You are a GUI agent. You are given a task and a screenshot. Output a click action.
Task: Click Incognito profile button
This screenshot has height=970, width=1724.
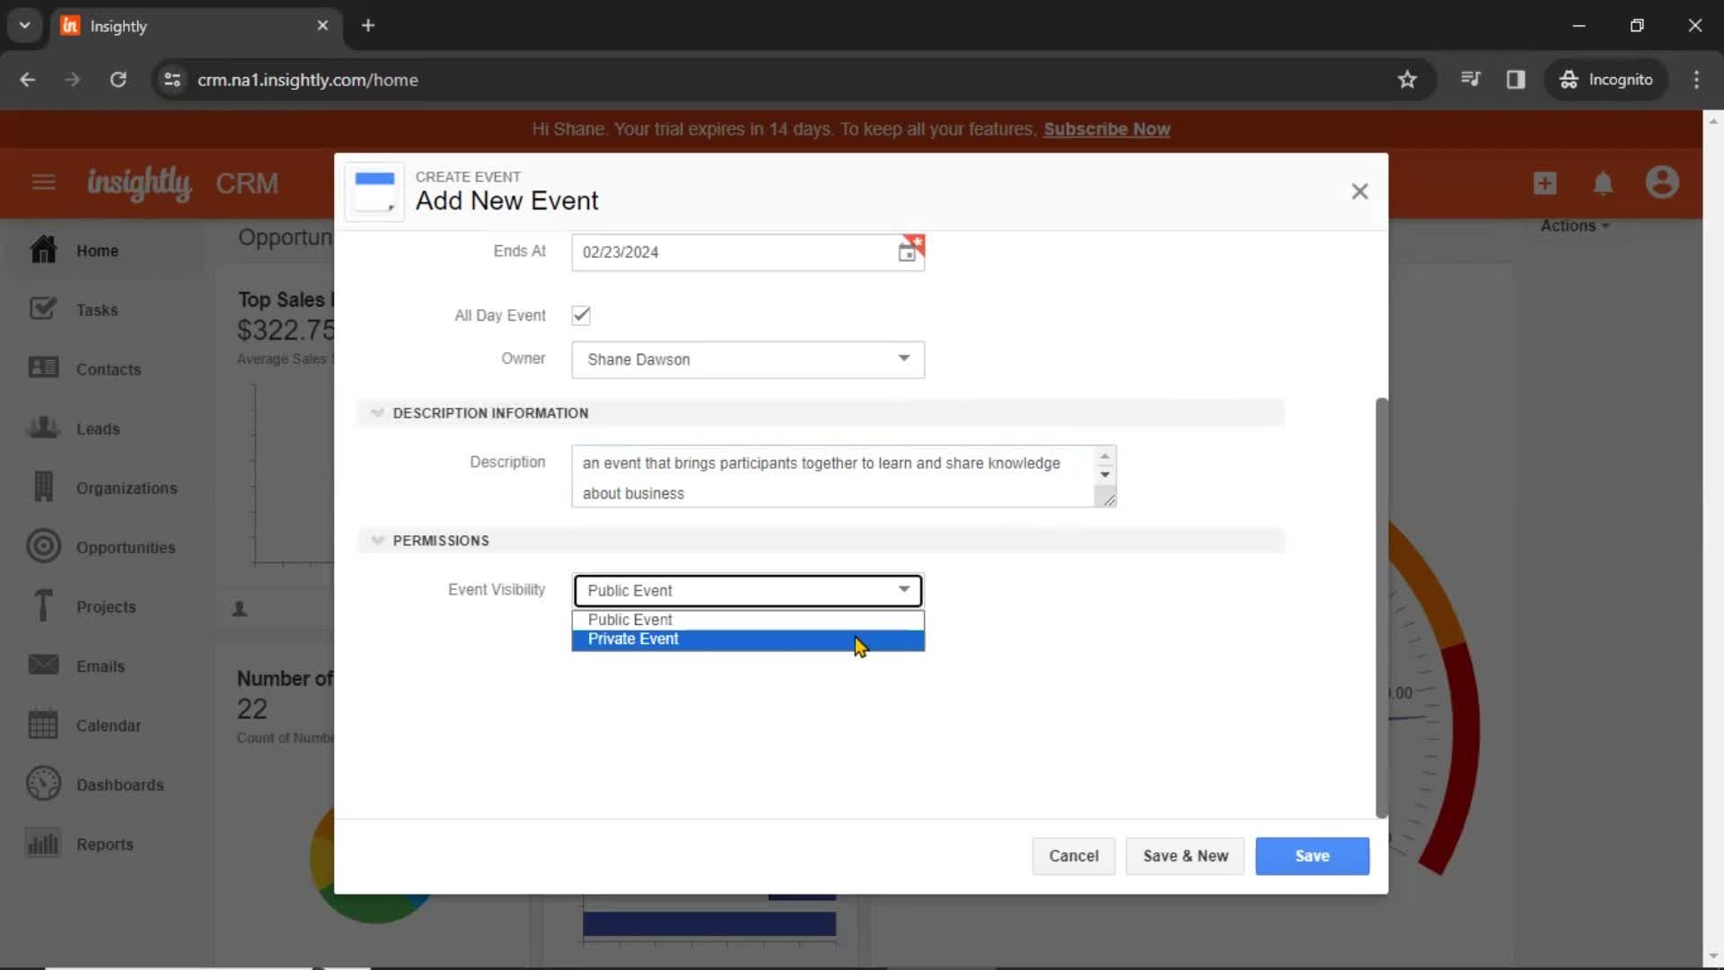pyautogui.click(x=1606, y=79)
